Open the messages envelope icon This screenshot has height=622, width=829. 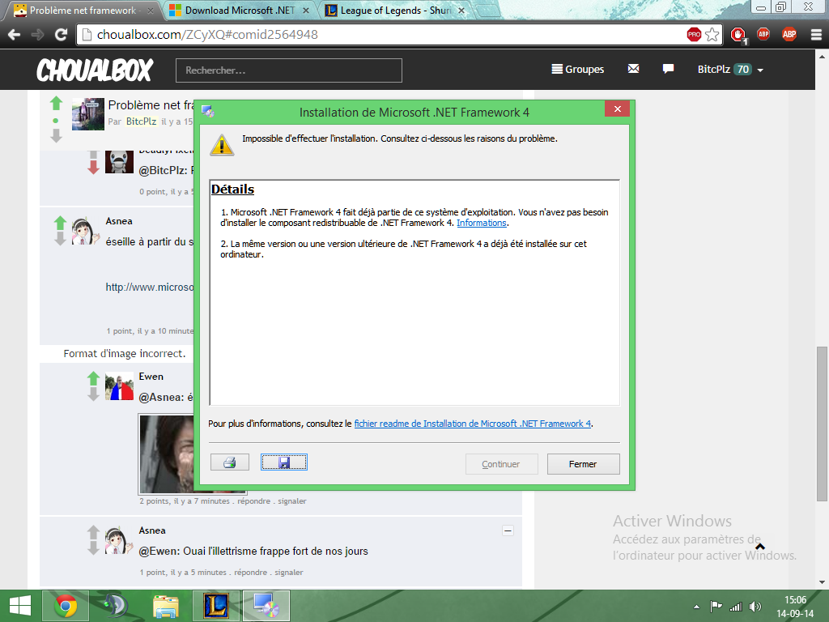(x=633, y=70)
